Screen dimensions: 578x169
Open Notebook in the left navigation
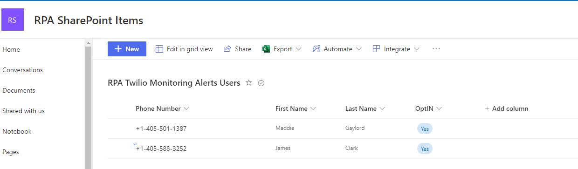pyautogui.click(x=17, y=131)
